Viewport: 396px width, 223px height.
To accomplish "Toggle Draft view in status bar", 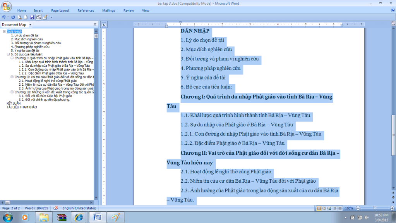I will point(341,208).
